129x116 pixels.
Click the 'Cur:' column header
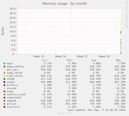coord(45,60)
